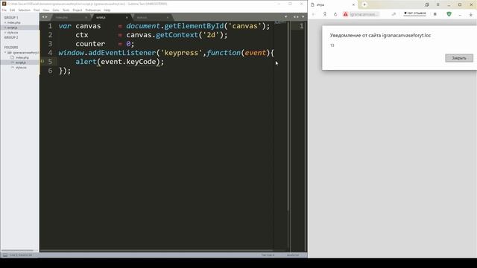Click line number 1 in the gutter
This screenshot has width=477, height=268.
(50, 26)
